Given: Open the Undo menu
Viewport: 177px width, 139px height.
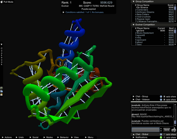Looking at the screenshot, I should pos(20,137).
